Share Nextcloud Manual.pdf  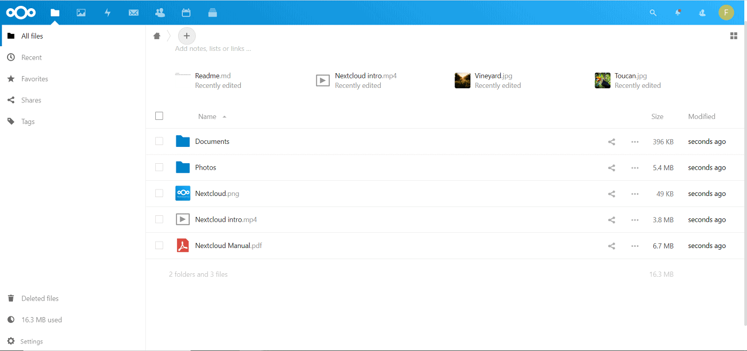pos(612,246)
